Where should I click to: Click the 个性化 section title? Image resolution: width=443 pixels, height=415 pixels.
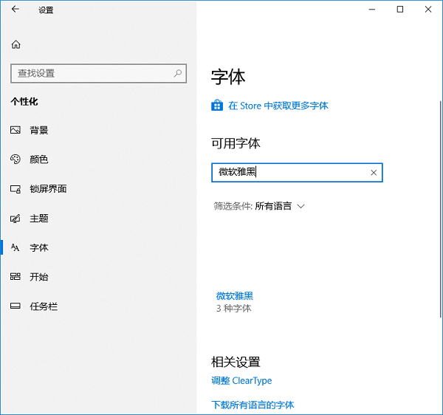(24, 101)
